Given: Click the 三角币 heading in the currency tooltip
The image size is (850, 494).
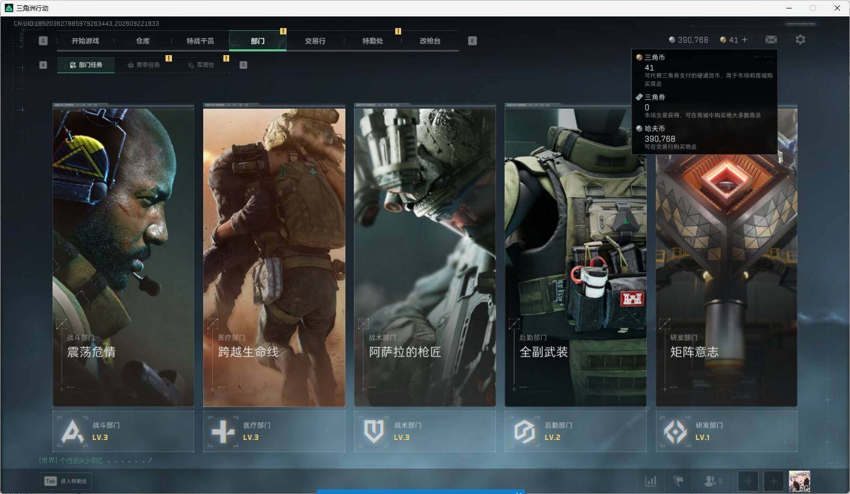Looking at the screenshot, I should coord(655,57).
